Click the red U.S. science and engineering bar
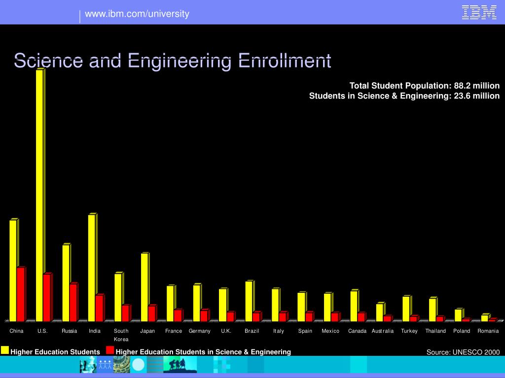Viewport: 505px width, 378px height. (47, 298)
